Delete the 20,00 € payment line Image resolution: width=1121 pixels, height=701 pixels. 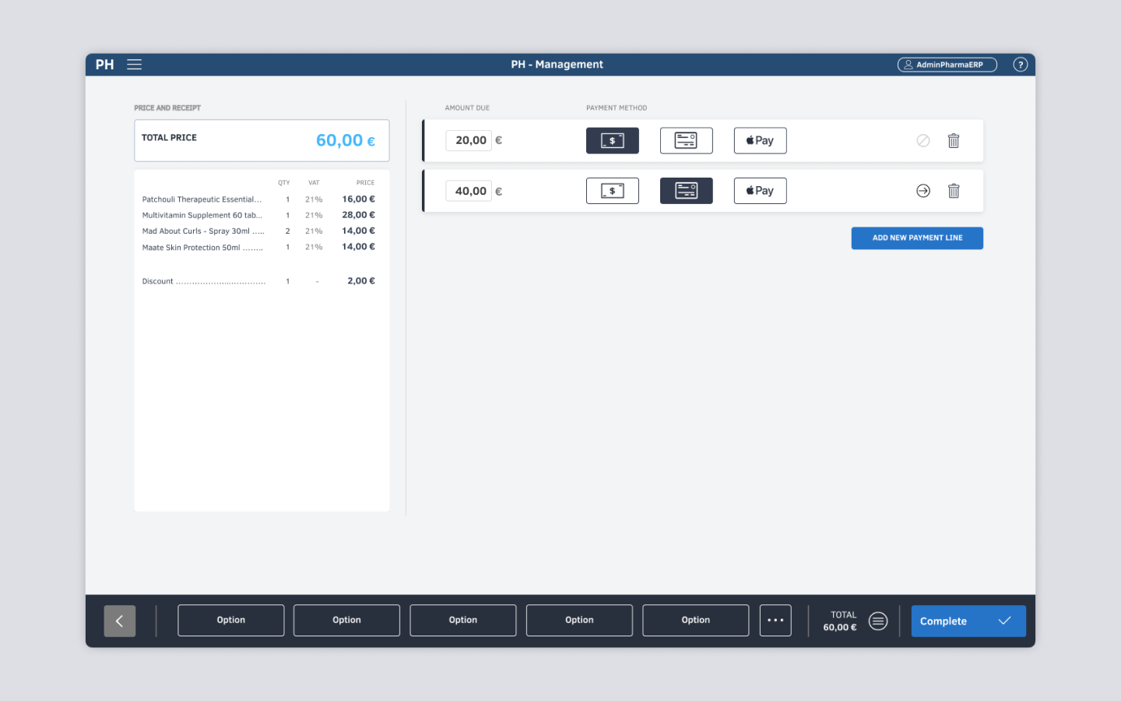[953, 141]
